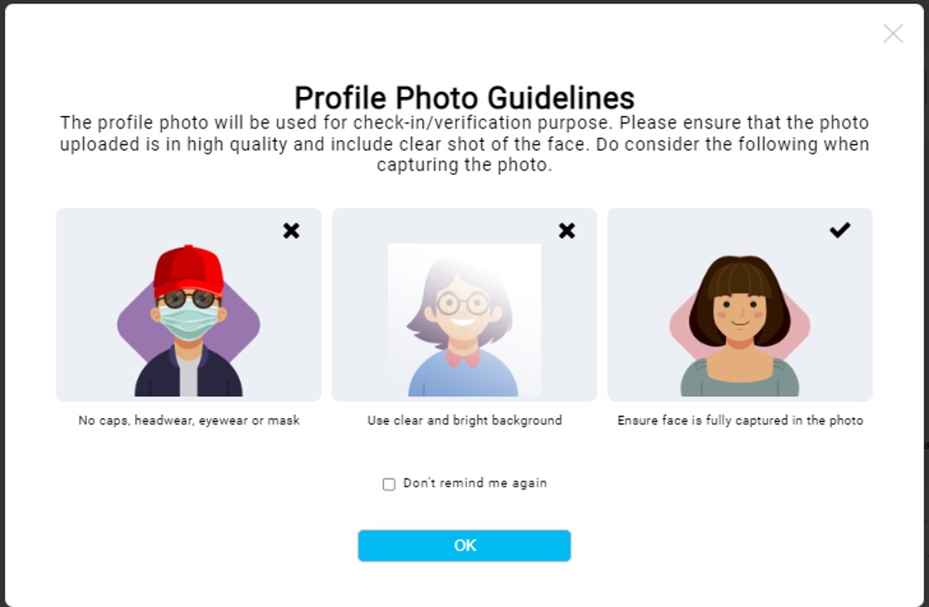This screenshot has height=607, width=929.
Task: Click the checkmark on the correct photo example
Action: click(839, 230)
